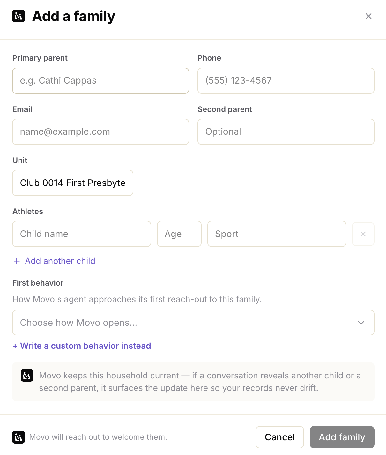Click the Movo logo icon beside the title

19,16
